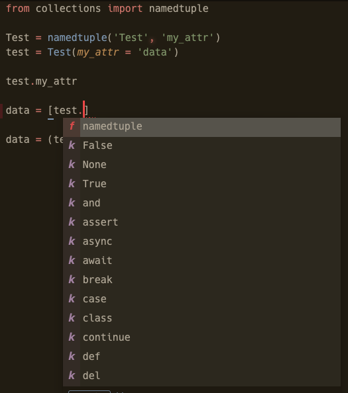Viewport: 348px width, 393px height.
Task: Click the keyword icon beside break
Action: click(72, 280)
